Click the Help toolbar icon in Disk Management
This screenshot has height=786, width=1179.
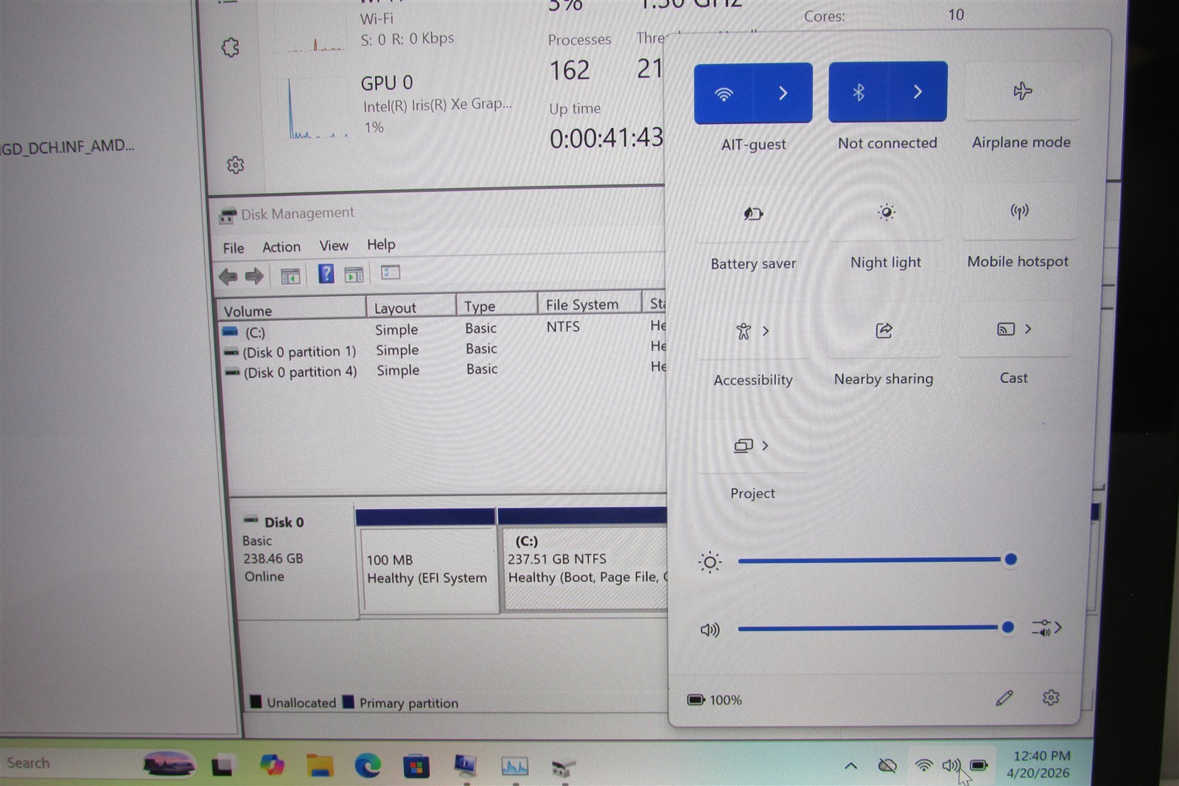tap(326, 274)
